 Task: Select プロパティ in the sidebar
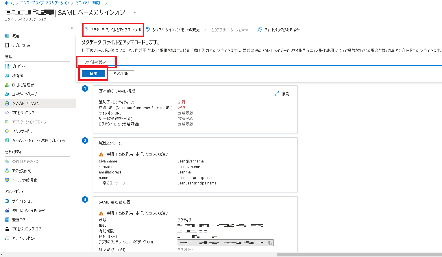tap(19, 66)
